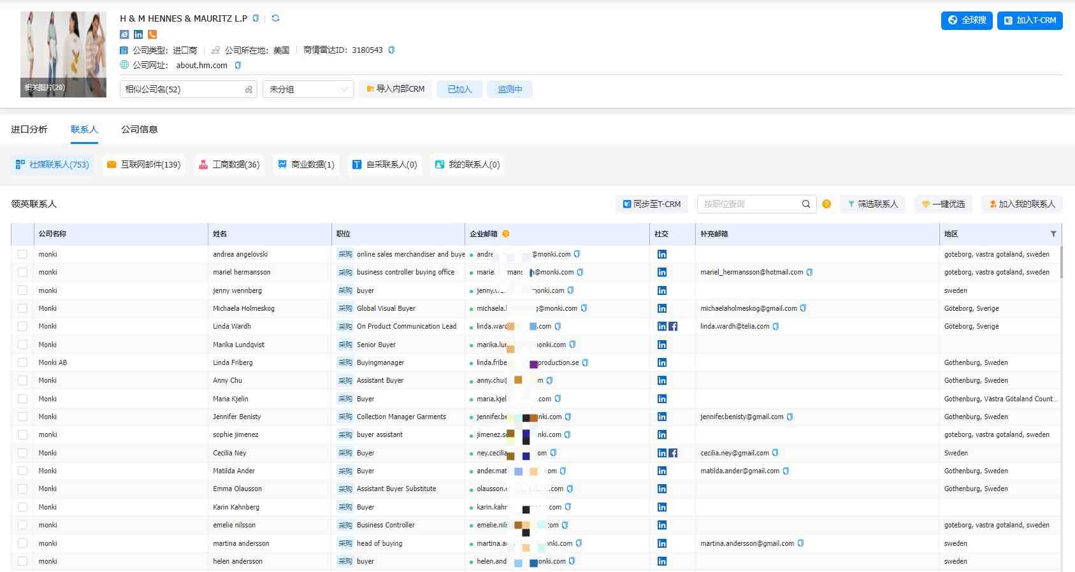Screen dimensions: 1075x572
Task: Click the 监测中 button
Action: click(x=510, y=89)
